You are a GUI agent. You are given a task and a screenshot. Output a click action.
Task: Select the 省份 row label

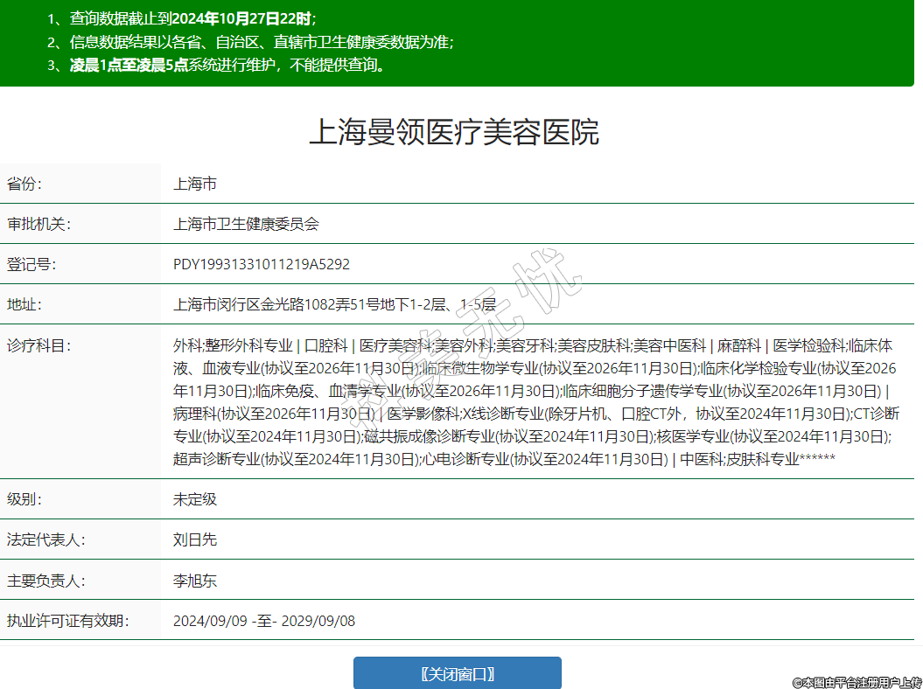(x=24, y=184)
